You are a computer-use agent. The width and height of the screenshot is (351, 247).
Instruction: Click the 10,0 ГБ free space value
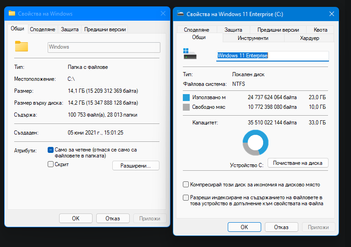click(317, 107)
